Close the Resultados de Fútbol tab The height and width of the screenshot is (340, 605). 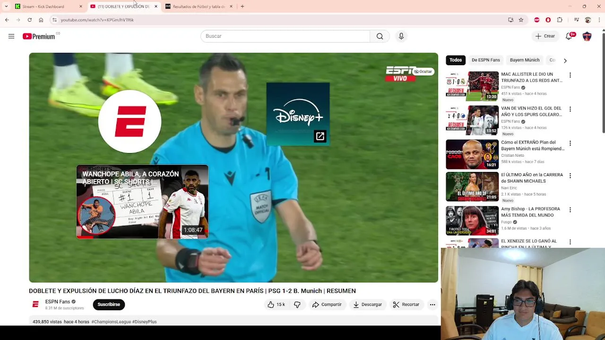click(x=231, y=7)
